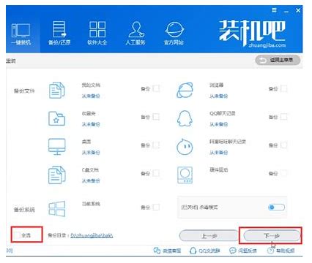Click the Windows logo current system icon
312x263 pixels.
pyautogui.click(x=57, y=209)
